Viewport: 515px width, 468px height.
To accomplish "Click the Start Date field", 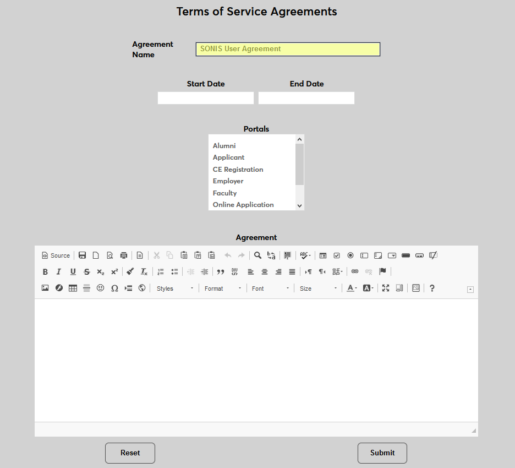I will pos(206,98).
